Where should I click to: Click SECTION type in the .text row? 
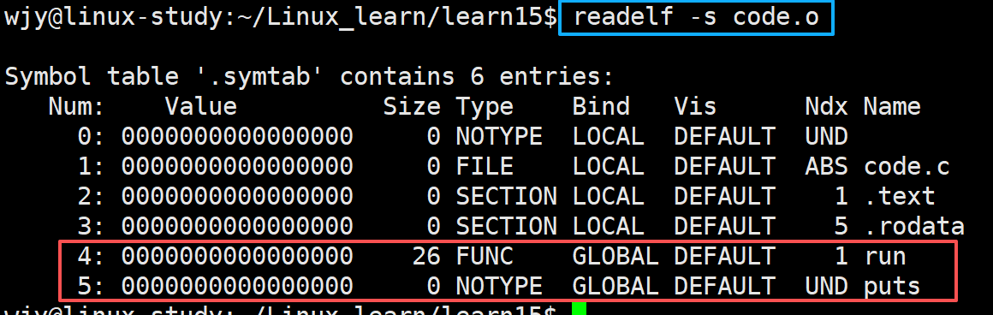click(x=507, y=196)
